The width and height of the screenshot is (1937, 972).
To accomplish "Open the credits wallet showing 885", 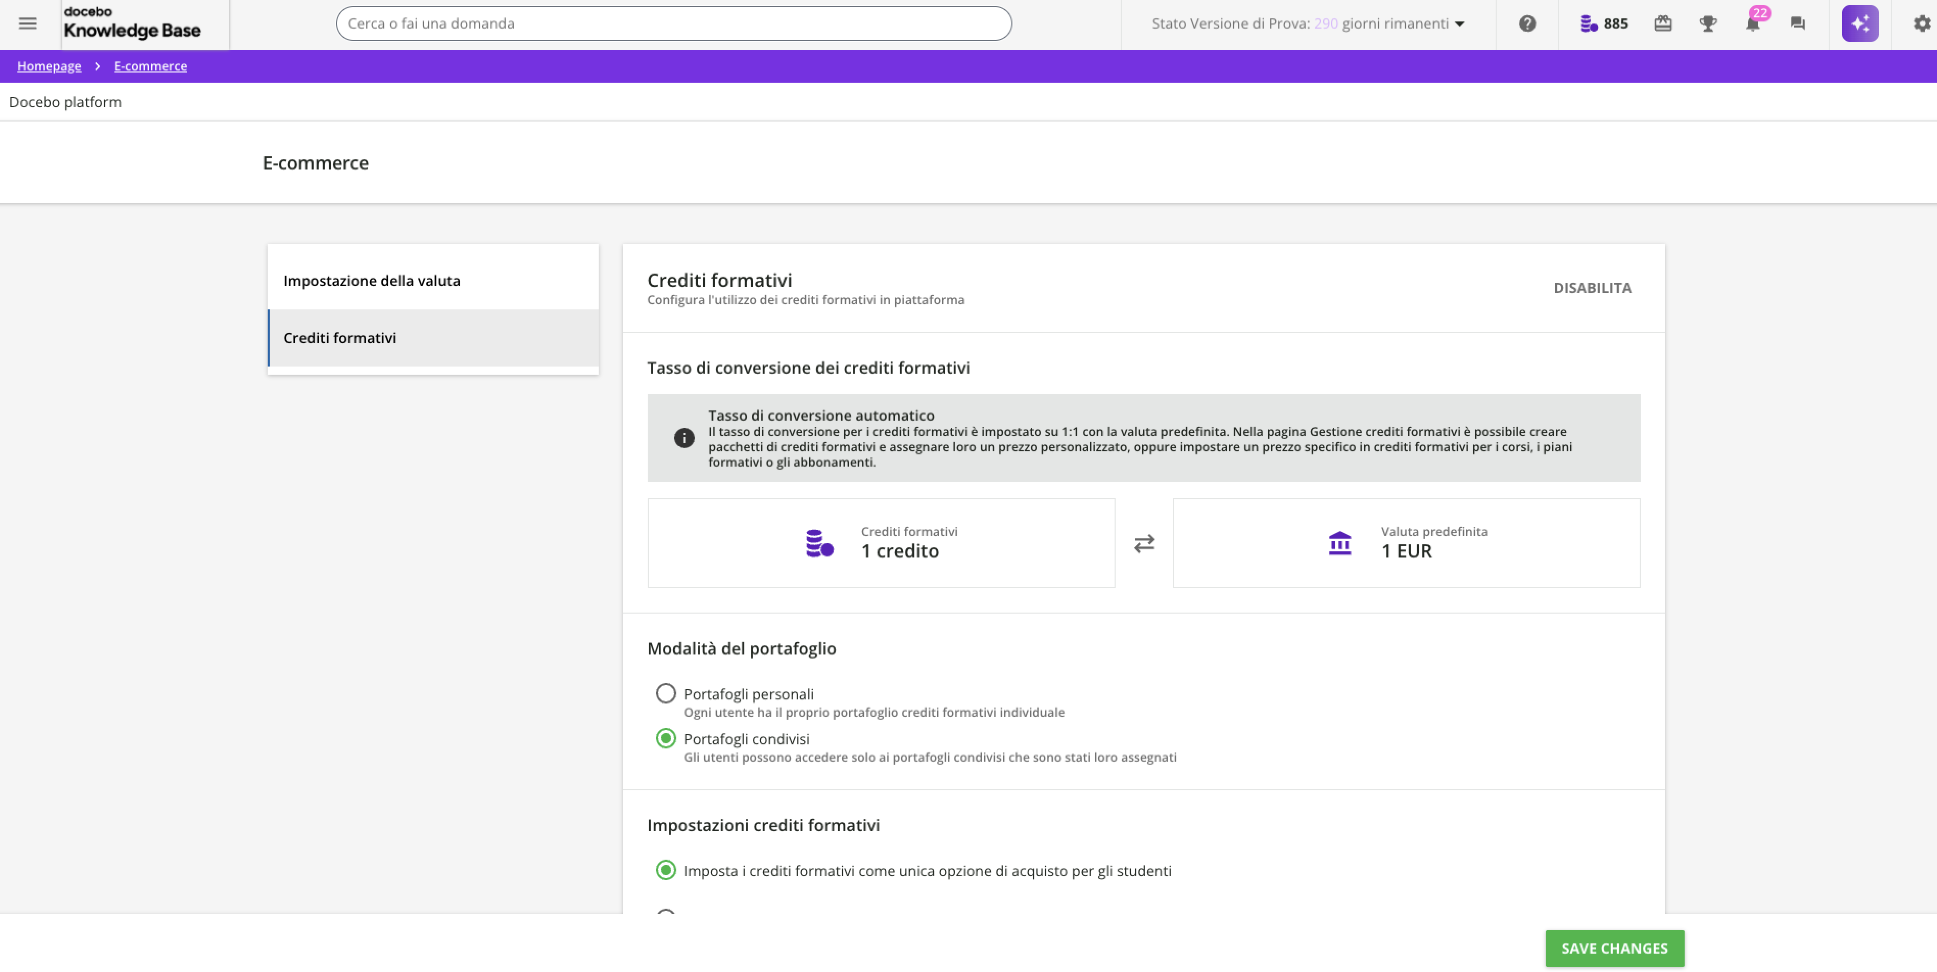I will (1604, 23).
